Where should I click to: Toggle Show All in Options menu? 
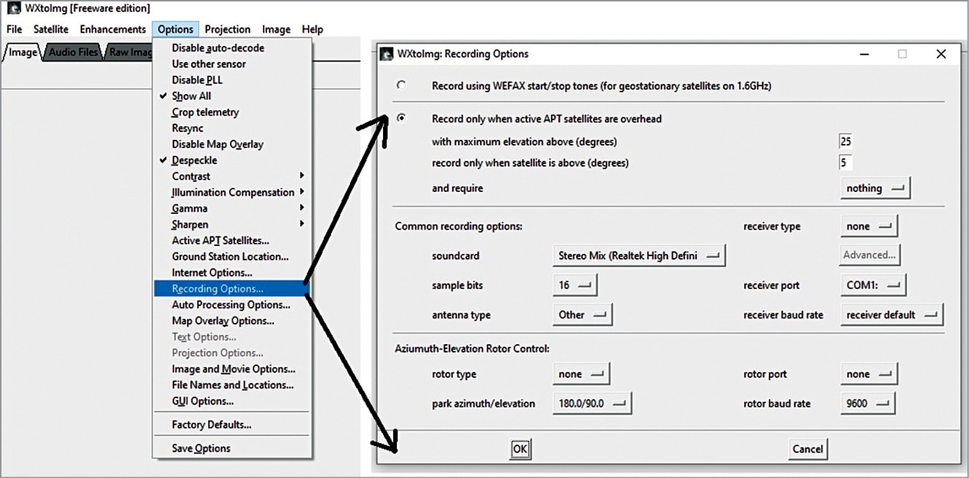pos(191,96)
